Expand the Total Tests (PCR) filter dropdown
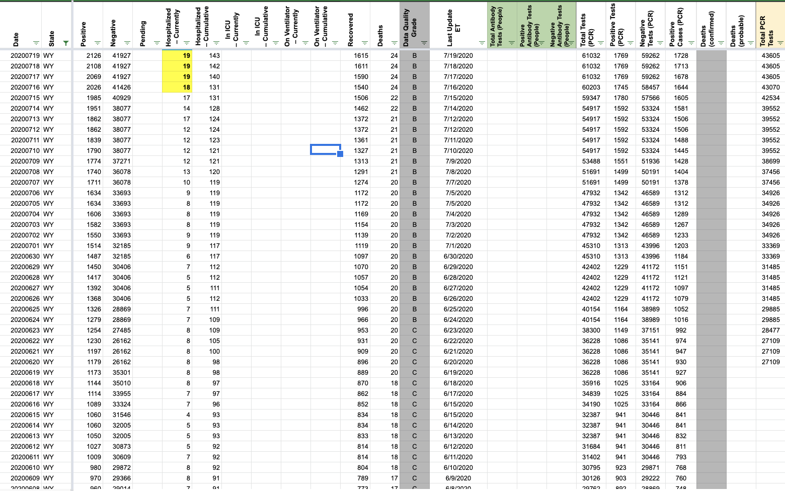 coord(600,43)
